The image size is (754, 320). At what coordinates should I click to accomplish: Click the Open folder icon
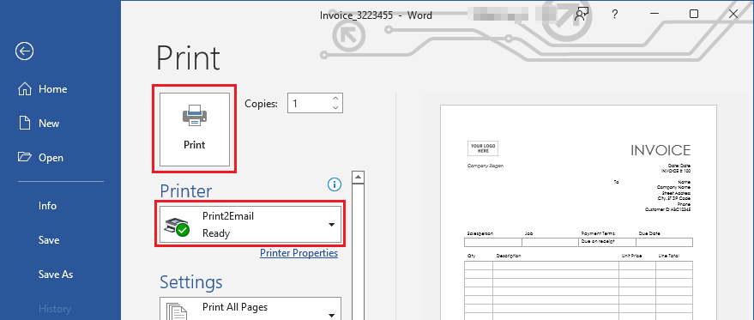24,157
